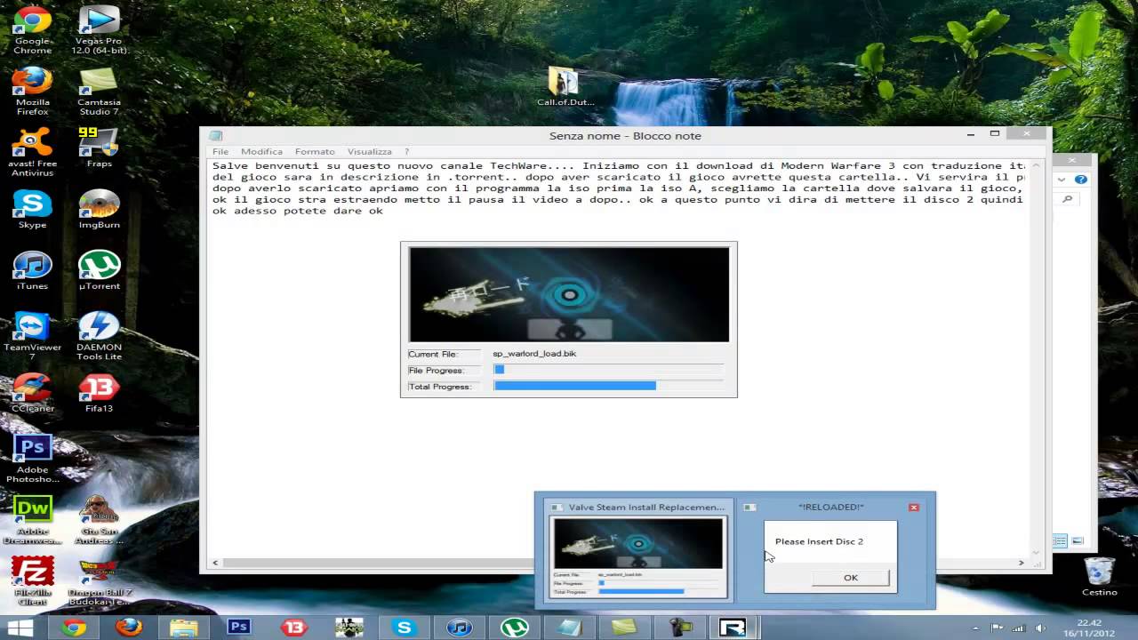Click sp_warlord_load.bik current file text
This screenshot has width=1138, height=640.
pyautogui.click(x=534, y=354)
